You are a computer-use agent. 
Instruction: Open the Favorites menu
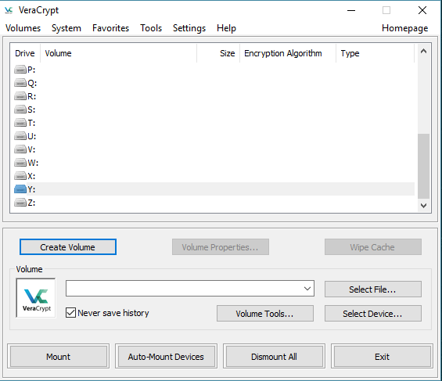110,28
